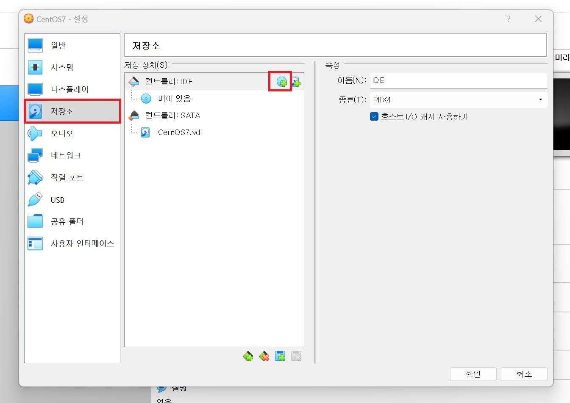Add optical drive to IDE controller

282,82
